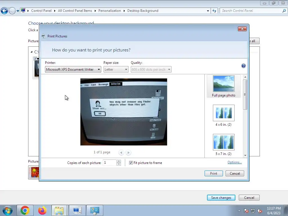Click layout list scroll up arrow
Image resolution: width=288 pixels, height=216 pixels.
(x=245, y=77)
